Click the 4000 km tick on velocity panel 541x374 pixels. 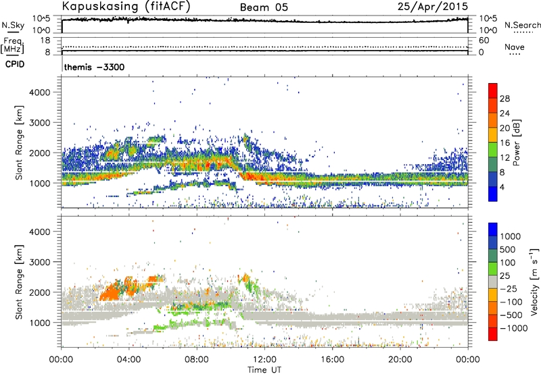39,232
